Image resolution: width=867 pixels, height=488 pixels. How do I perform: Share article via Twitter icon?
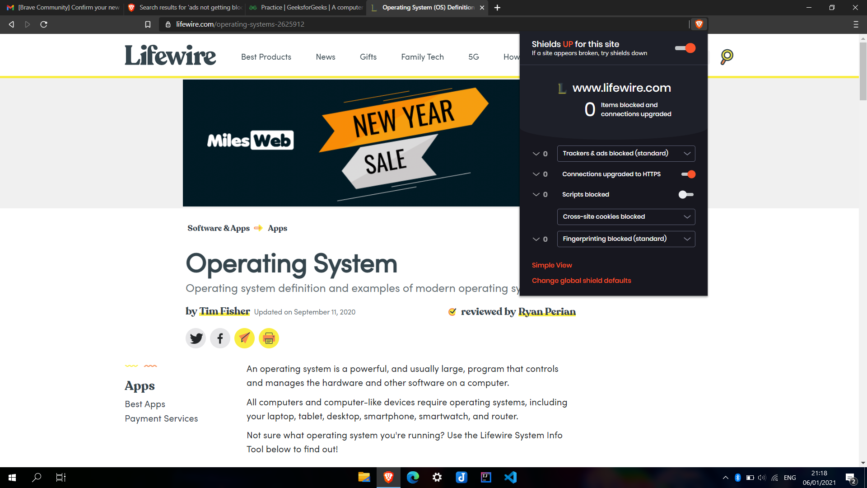(196, 338)
